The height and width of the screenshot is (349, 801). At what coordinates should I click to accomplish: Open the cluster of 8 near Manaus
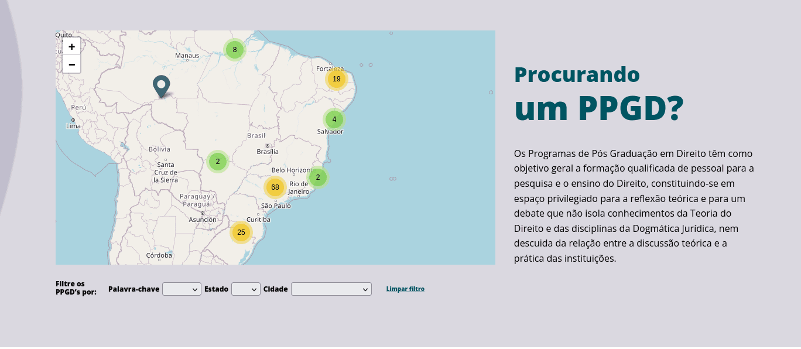pos(235,50)
